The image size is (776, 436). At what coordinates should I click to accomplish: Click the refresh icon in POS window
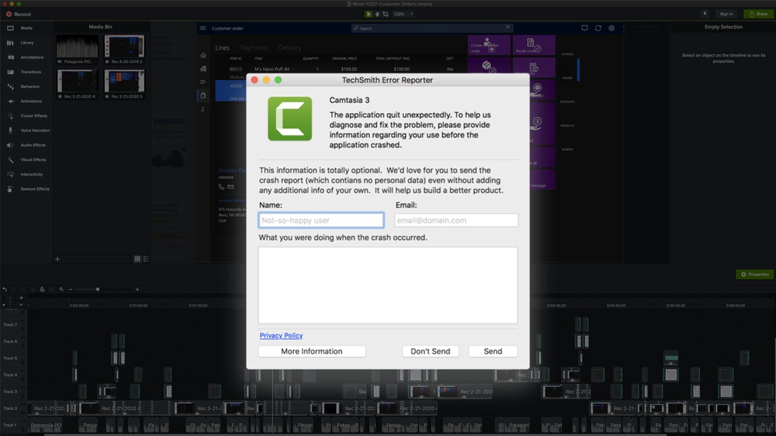pos(598,28)
